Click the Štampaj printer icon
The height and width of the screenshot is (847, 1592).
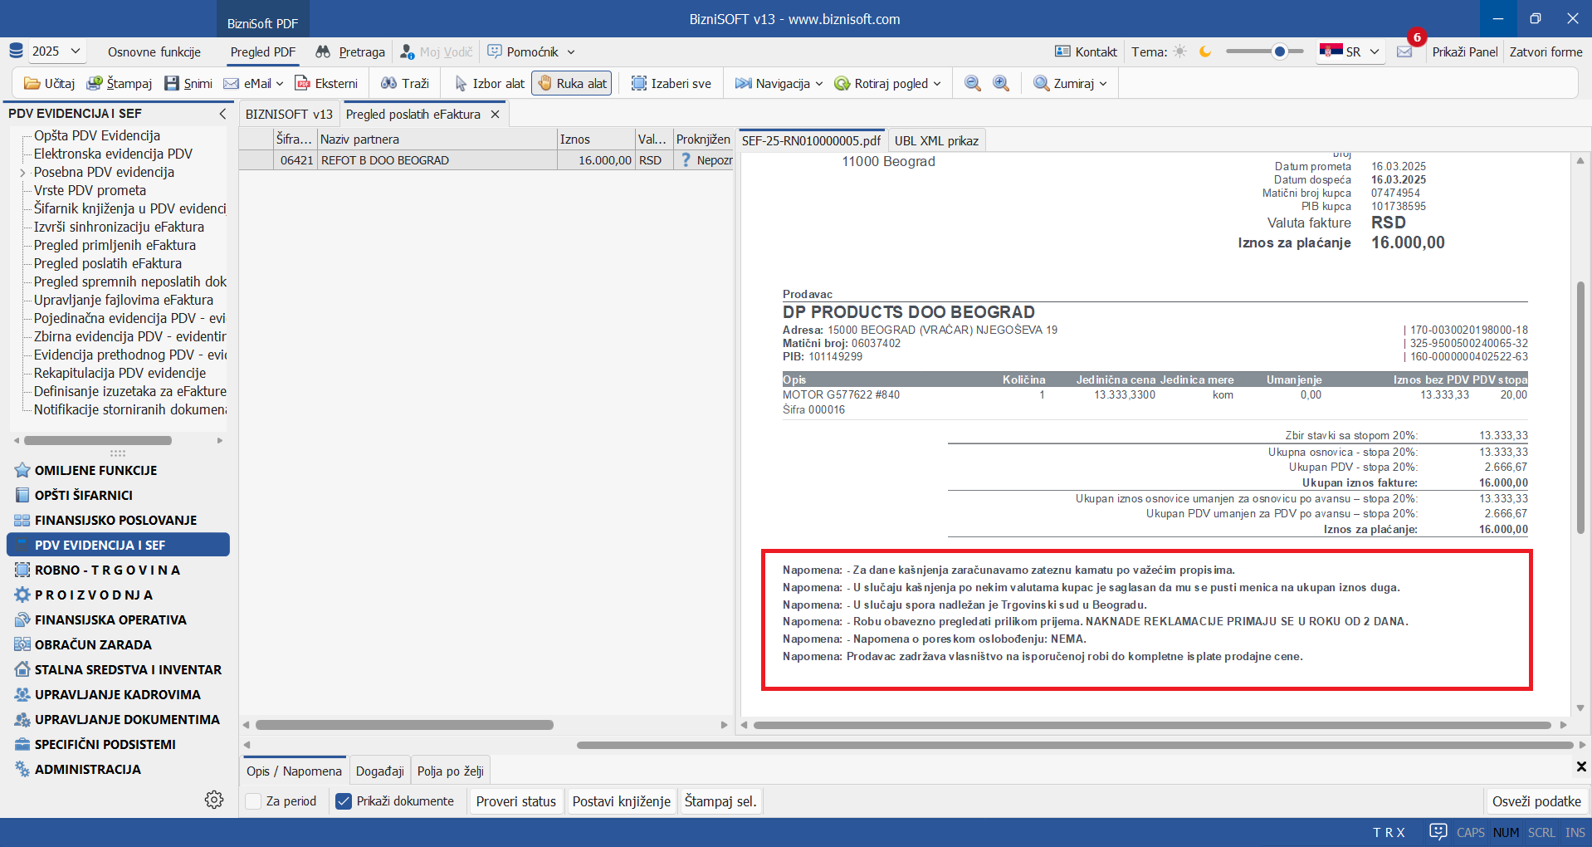[95, 84]
